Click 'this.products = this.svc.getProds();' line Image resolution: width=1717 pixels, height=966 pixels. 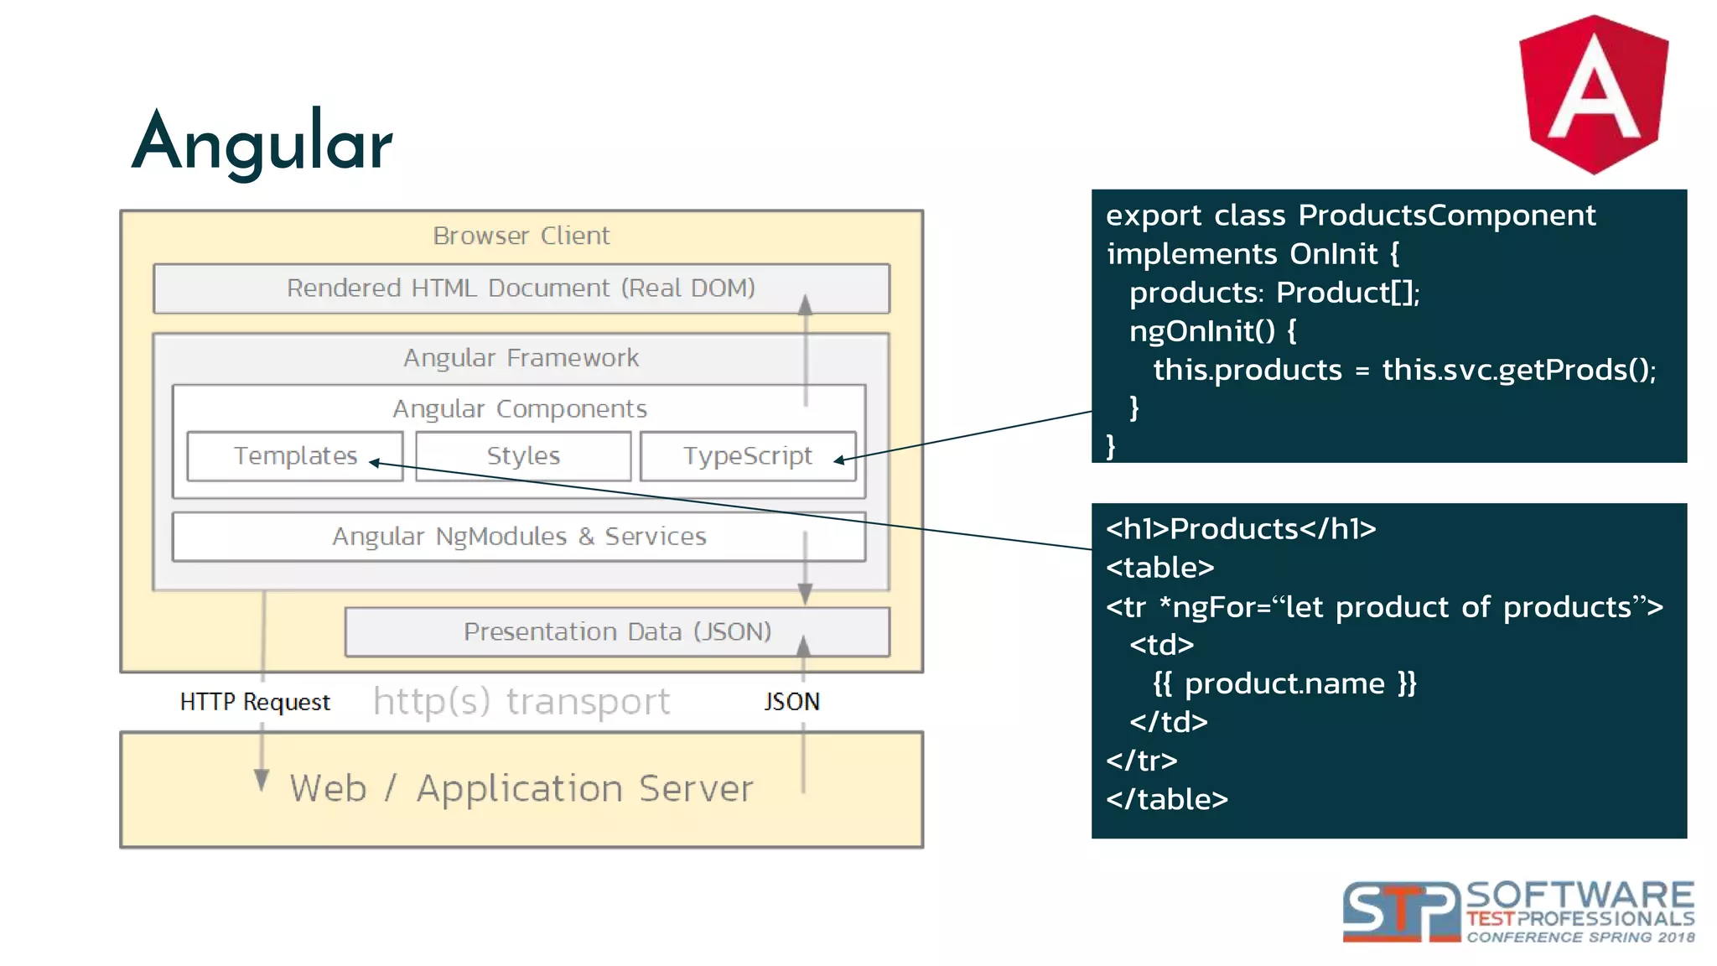click(1404, 370)
